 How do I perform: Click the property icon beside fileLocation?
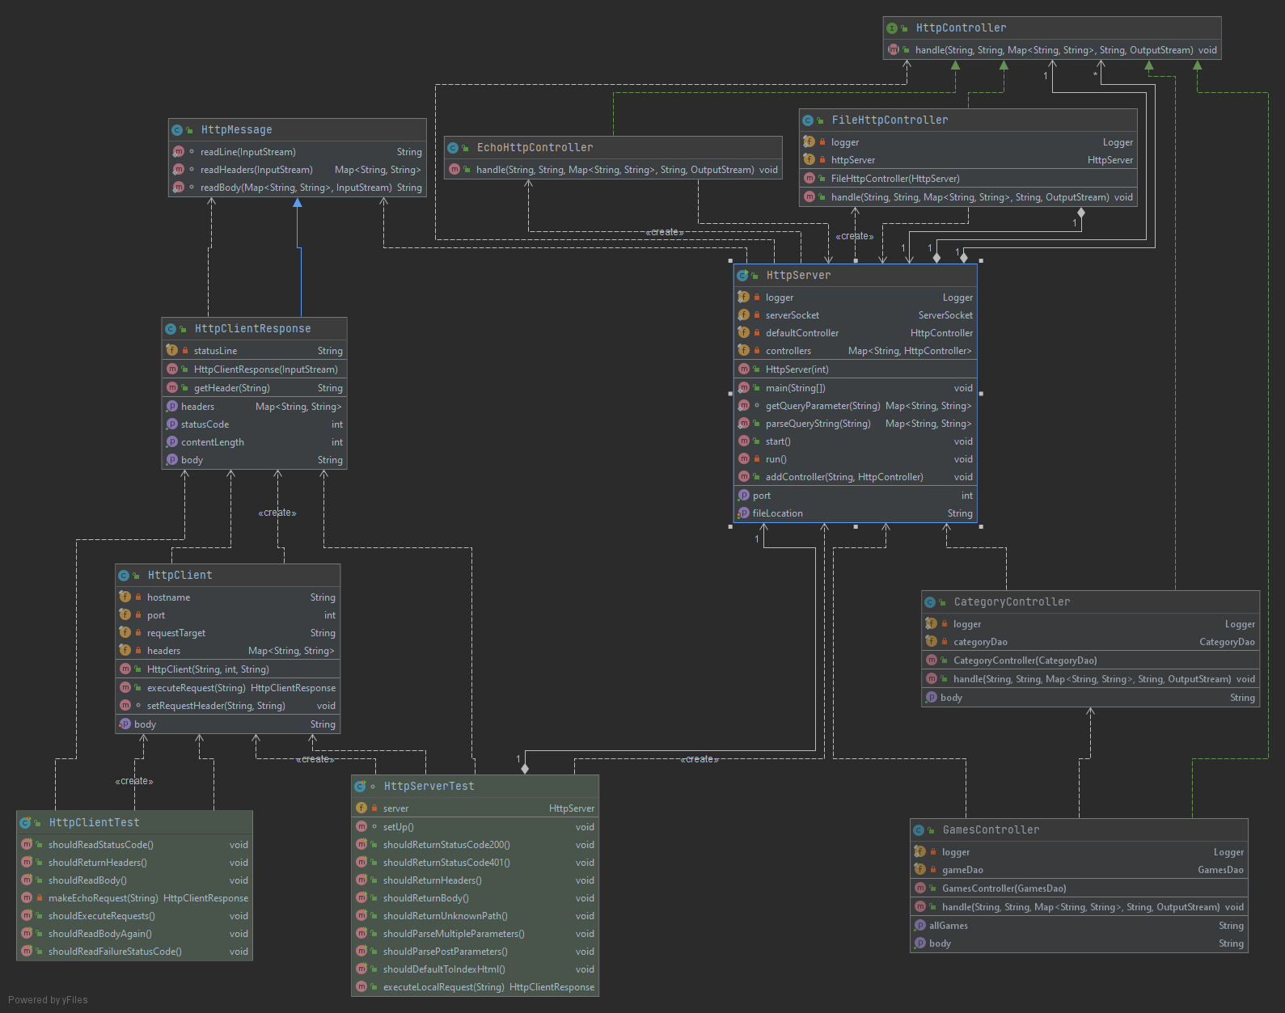[x=743, y=513]
